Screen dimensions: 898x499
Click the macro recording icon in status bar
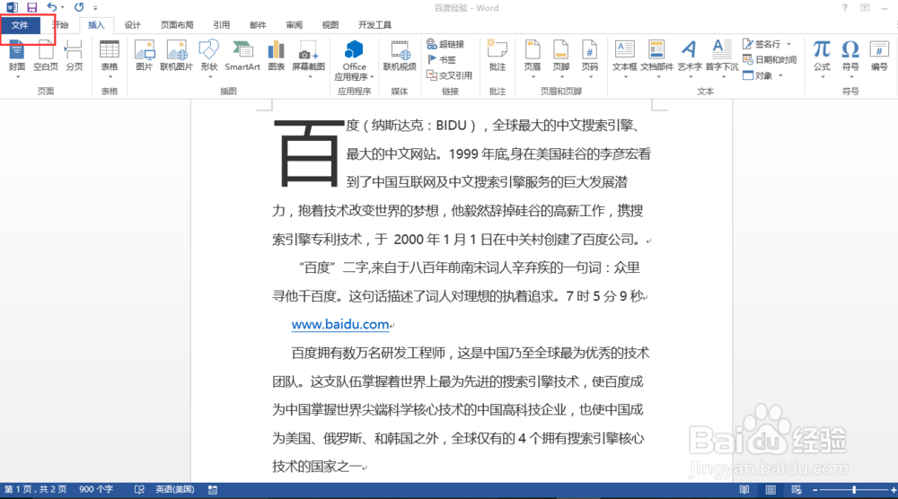(x=213, y=490)
